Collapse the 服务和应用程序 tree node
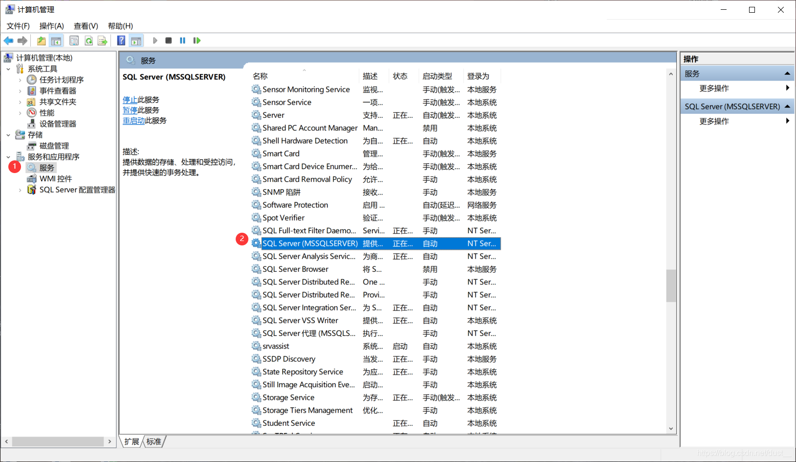Image resolution: width=796 pixels, height=462 pixels. [8, 157]
